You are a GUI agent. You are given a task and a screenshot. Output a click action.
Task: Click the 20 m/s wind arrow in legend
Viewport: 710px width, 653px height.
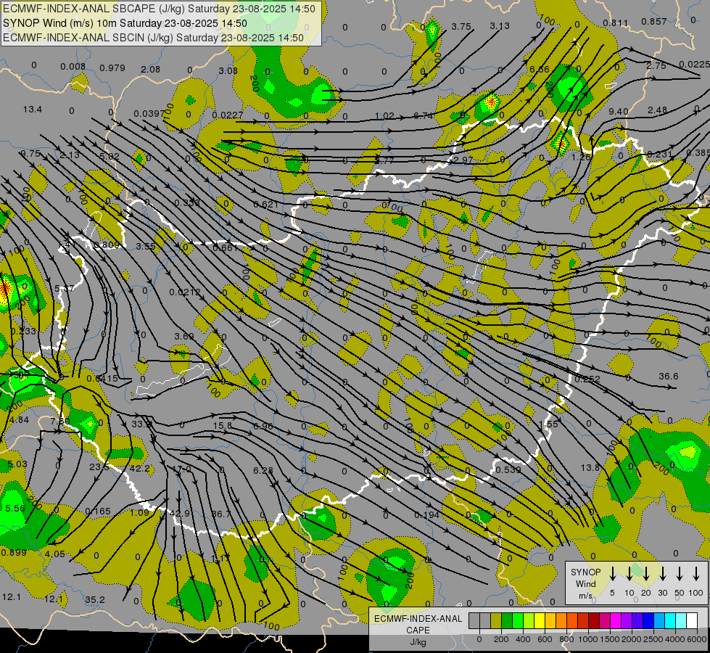point(646,574)
